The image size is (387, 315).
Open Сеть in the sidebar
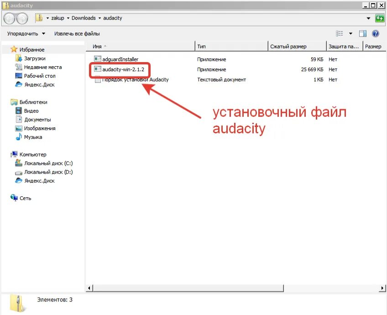coord(26,198)
